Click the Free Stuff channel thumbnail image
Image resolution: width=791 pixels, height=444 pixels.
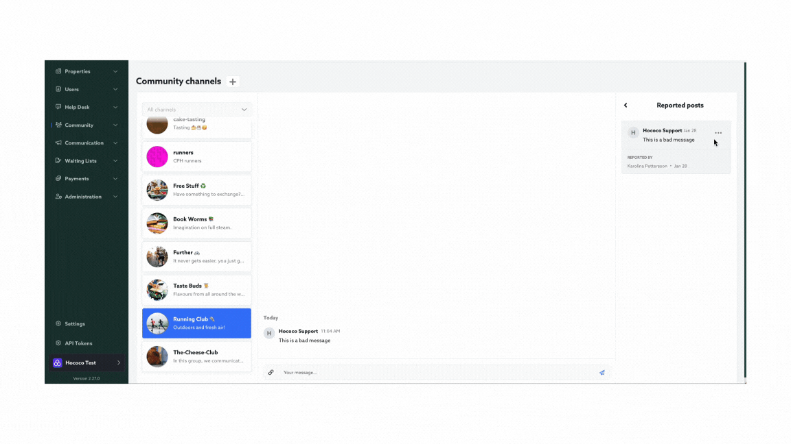coord(157,190)
